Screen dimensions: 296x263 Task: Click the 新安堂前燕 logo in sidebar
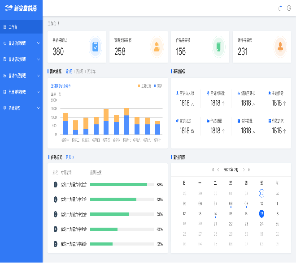click(21, 8)
